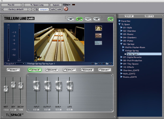
Task: Open the Snapshot 1 dropdown
Action: point(15,64)
